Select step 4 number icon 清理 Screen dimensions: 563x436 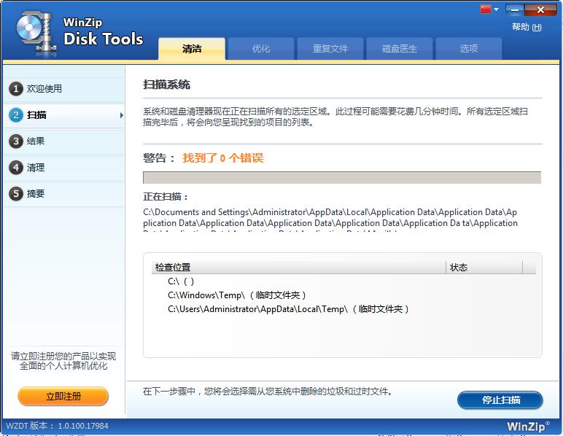pyautogui.click(x=16, y=167)
